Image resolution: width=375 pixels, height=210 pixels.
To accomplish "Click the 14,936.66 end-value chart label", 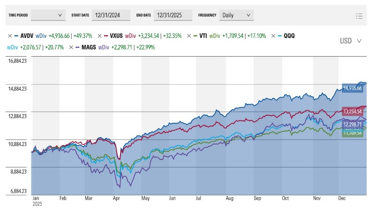I will (x=352, y=88).
